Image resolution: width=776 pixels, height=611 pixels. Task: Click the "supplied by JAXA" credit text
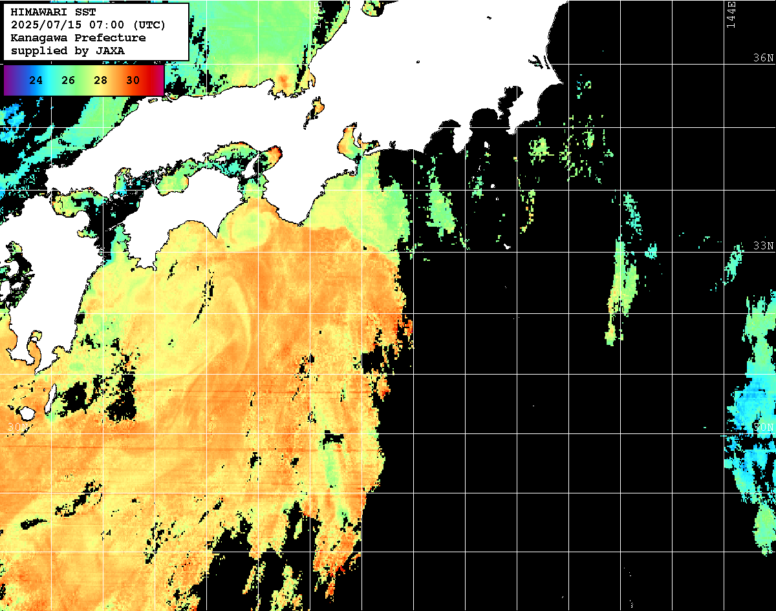(x=68, y=50)
